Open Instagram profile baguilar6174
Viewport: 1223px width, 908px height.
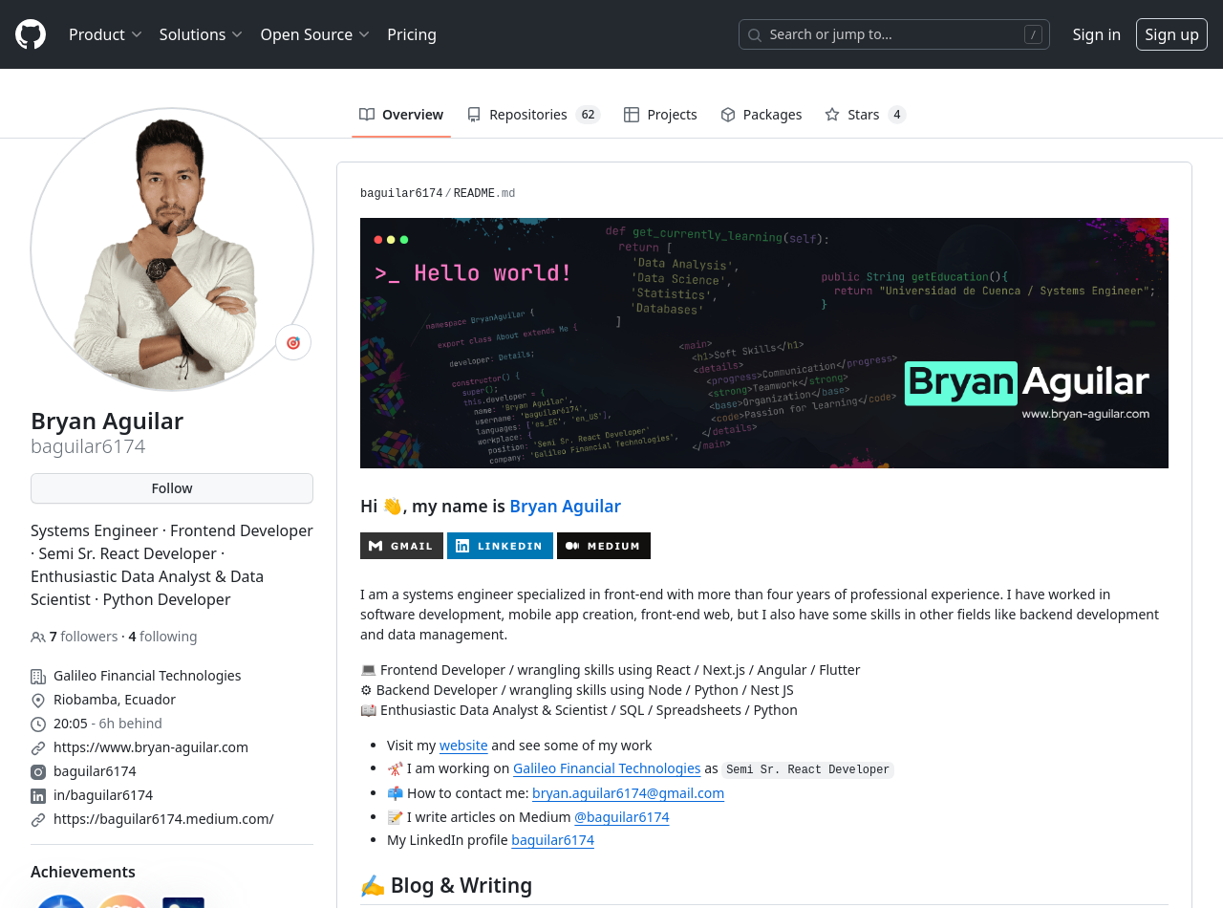(95, 771)
